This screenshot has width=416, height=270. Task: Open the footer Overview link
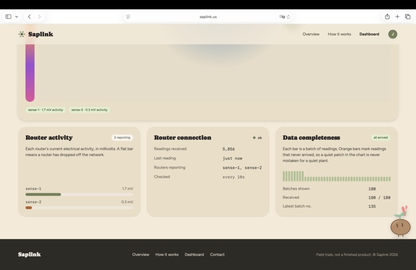point(140,255)
